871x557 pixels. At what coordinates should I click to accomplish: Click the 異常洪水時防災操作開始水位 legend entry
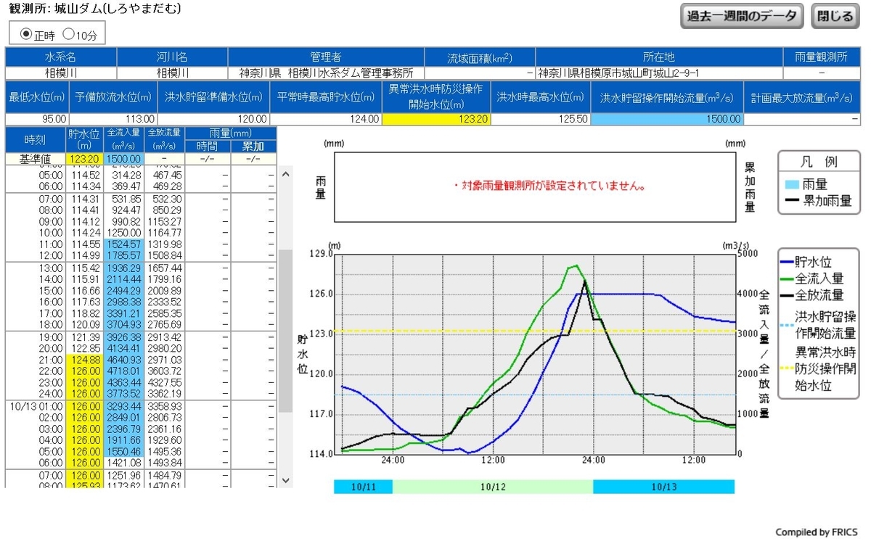[x=818, y=368]
